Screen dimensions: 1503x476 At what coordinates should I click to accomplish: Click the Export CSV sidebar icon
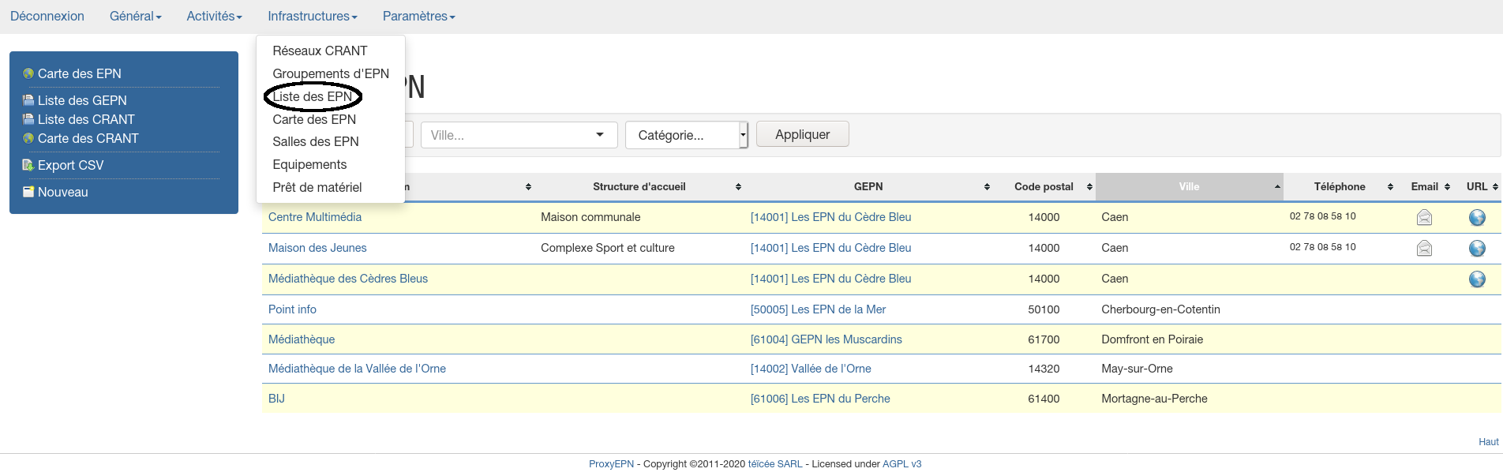click(x=28, y=165)
